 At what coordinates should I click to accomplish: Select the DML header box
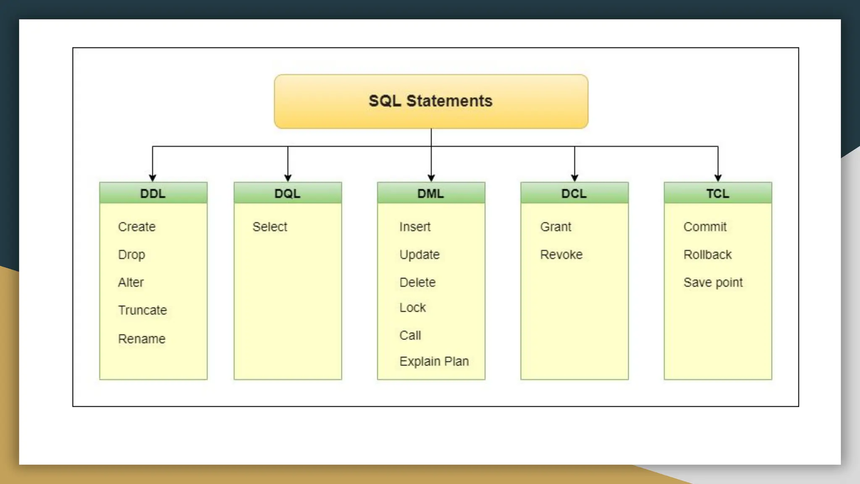[431, 193]
